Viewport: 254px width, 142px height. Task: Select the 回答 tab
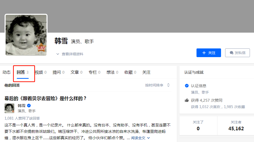tap(22, 72)
